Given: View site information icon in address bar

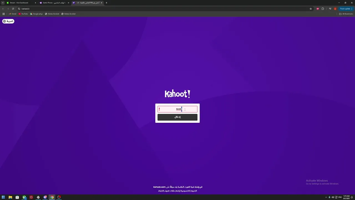Looking at the screenshot, I should (x=19, y=9).
